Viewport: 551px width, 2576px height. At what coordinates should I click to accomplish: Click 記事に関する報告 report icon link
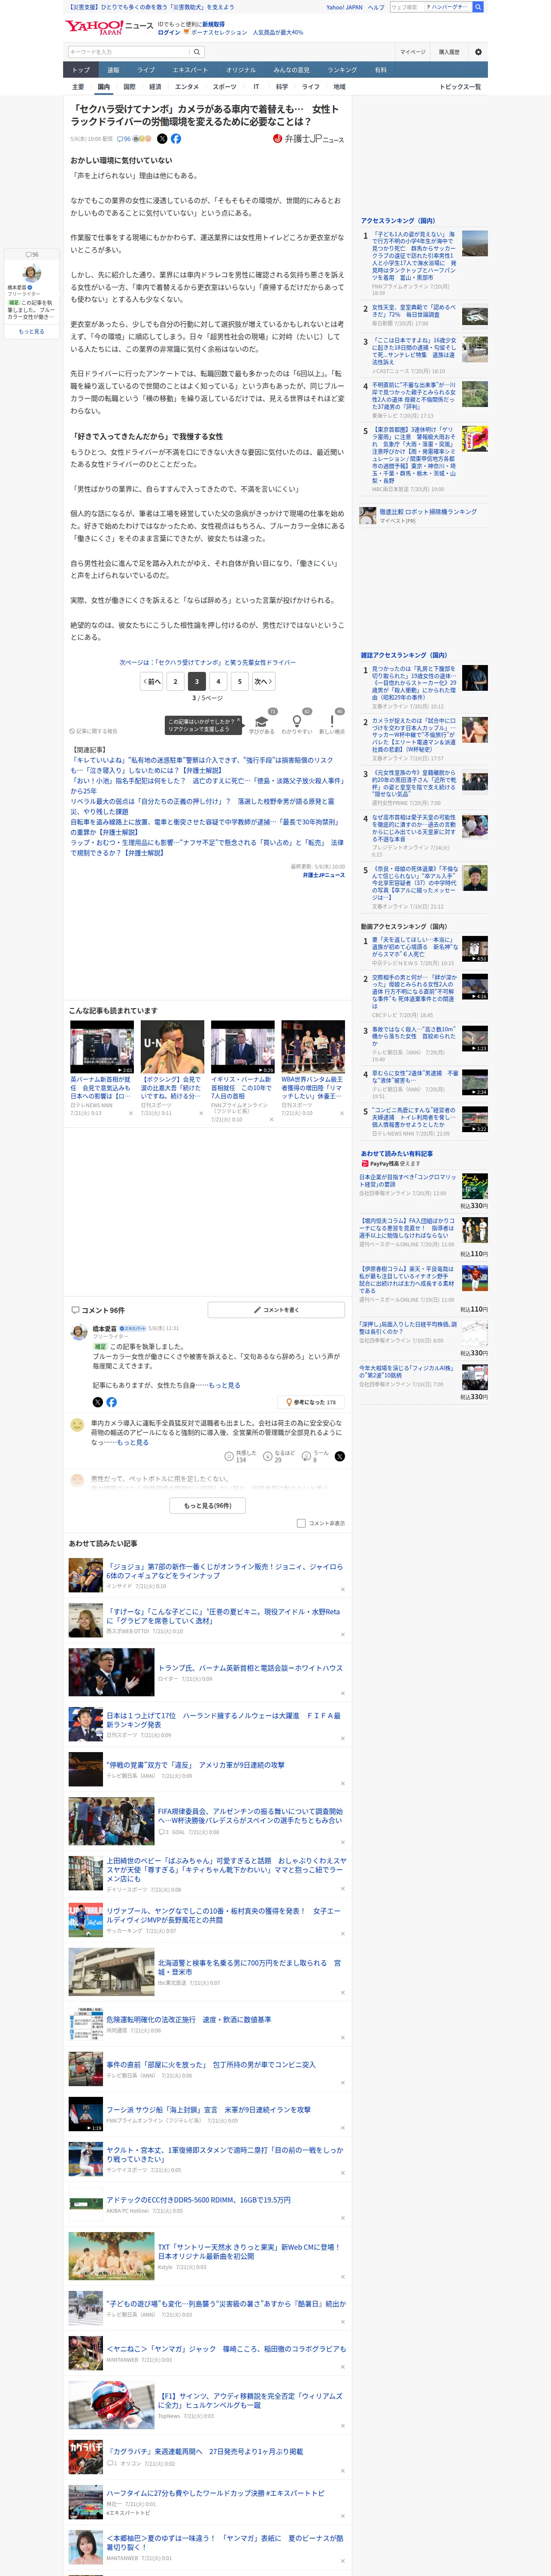(93, 731)
